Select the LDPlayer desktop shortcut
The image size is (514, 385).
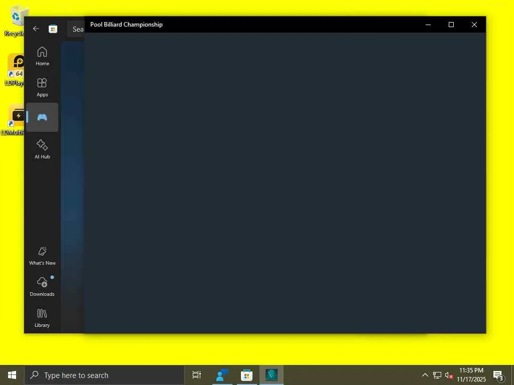pyautogui.click(x=14, y=70)
